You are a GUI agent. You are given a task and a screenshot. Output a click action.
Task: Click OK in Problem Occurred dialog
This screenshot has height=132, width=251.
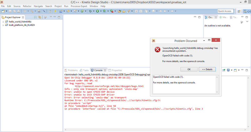click(x=189, y=69)
